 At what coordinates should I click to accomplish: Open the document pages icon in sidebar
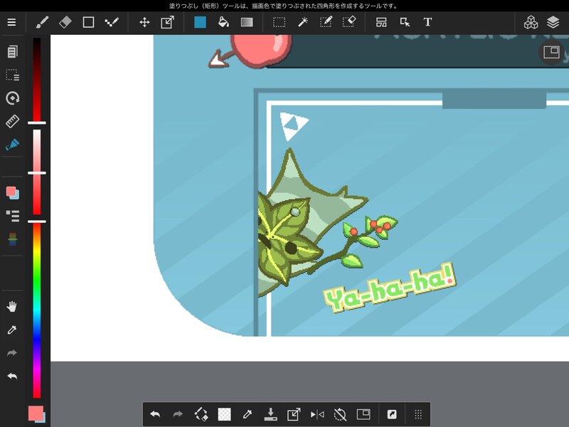tap(12, 51)
